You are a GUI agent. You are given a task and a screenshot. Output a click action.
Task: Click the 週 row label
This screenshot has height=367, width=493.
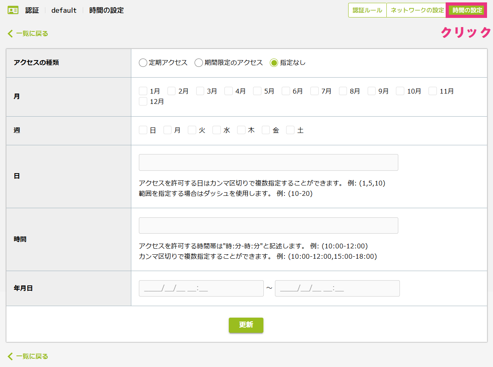pos(17,130)
